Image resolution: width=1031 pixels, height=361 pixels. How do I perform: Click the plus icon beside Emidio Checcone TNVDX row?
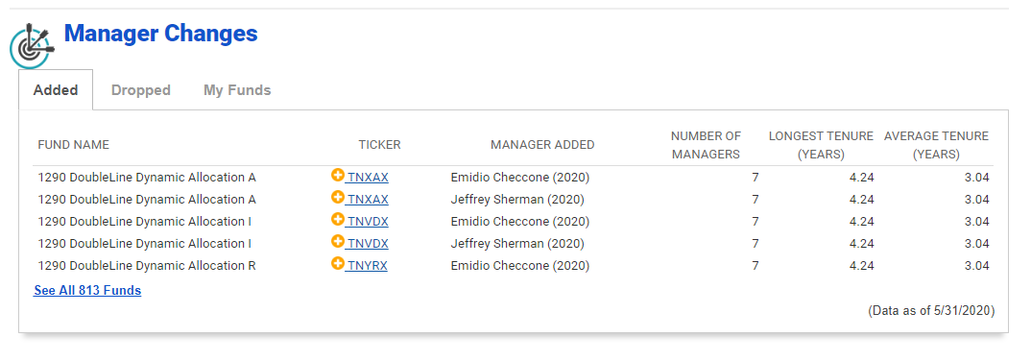(x=337, y=220)
